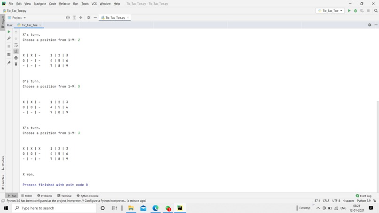The image size is (379, 213).
Task: Pin the Run tab
Action: (x=9, y=63)
